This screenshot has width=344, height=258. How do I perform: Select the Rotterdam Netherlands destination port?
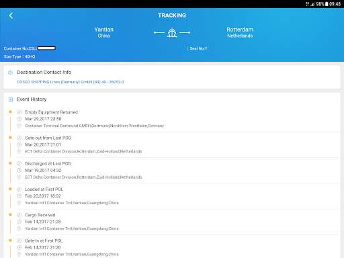240,32
